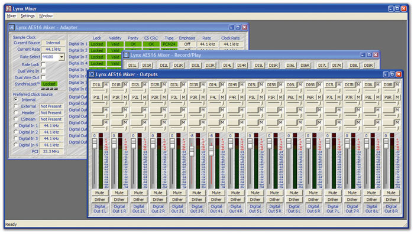414x234 pixels.
Task: Toggle M mute beside P2L in Outputs
Action: click(x=145, y=97)
